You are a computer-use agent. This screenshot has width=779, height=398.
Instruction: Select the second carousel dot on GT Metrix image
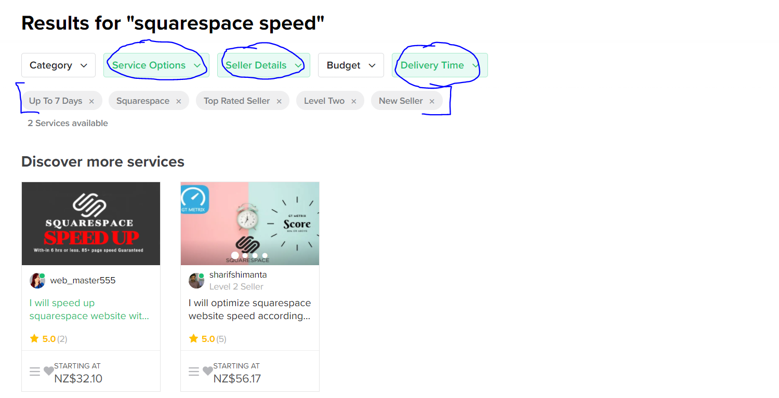coord(245,255)
